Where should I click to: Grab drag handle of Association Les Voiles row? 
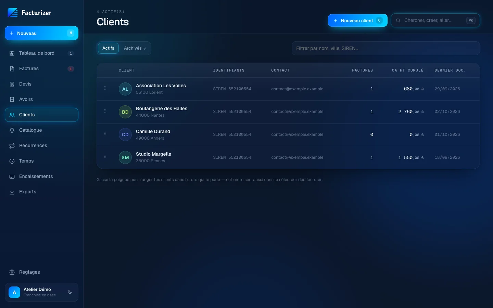tap(105, 88)
